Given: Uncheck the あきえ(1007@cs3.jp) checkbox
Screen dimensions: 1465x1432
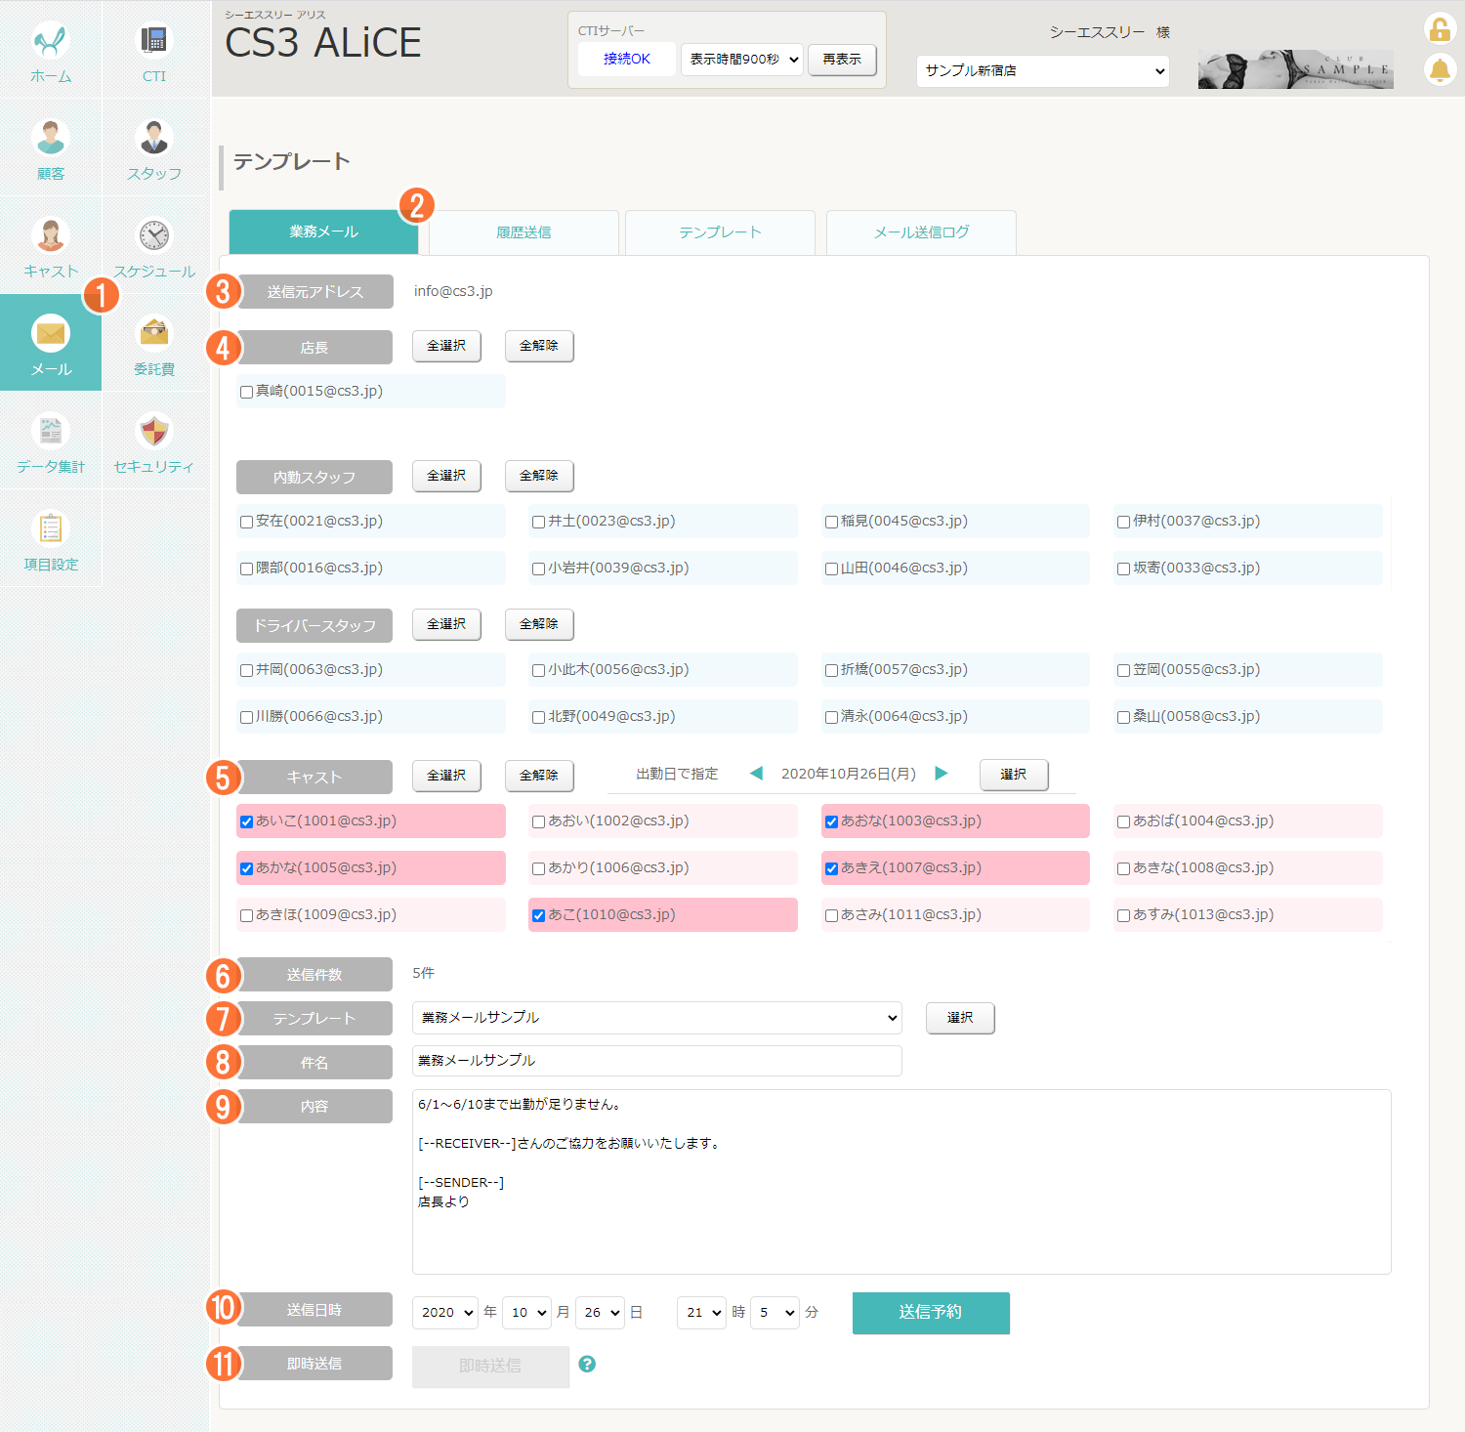Looking at the screenshot, I should click(x=832, y=868).
